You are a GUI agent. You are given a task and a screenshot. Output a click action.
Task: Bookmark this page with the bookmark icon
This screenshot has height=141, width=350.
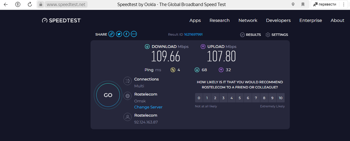coord(303,4)
